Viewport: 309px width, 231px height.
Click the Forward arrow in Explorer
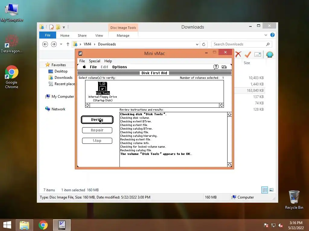coord(54,44)
